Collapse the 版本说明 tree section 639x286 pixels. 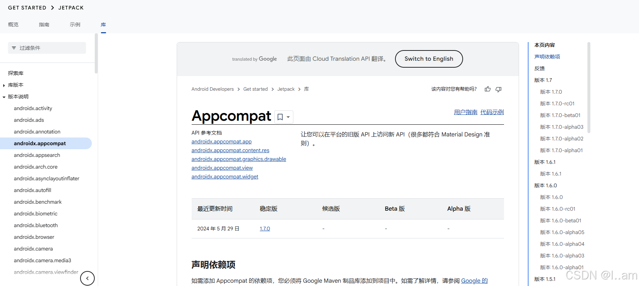pos(4,97)
